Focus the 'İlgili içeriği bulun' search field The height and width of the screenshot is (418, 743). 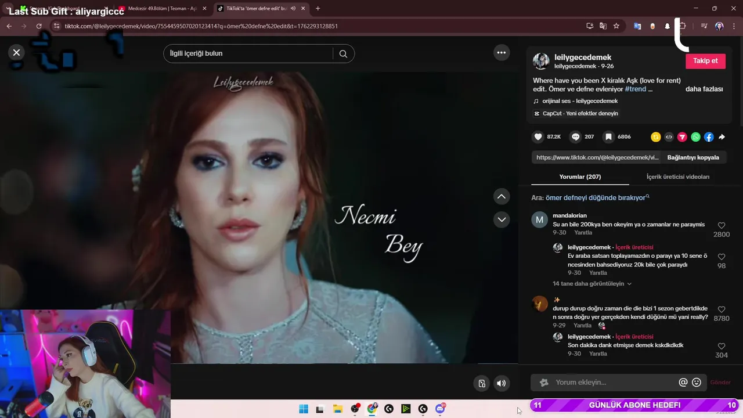coord(248,53)
